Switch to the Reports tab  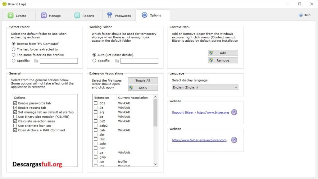85,15
